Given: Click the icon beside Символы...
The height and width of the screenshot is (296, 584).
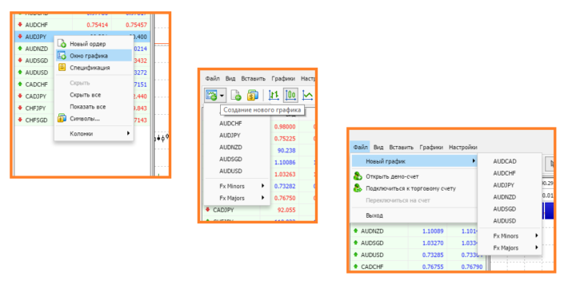Looking at the screenshot, I should pos(62,118).
